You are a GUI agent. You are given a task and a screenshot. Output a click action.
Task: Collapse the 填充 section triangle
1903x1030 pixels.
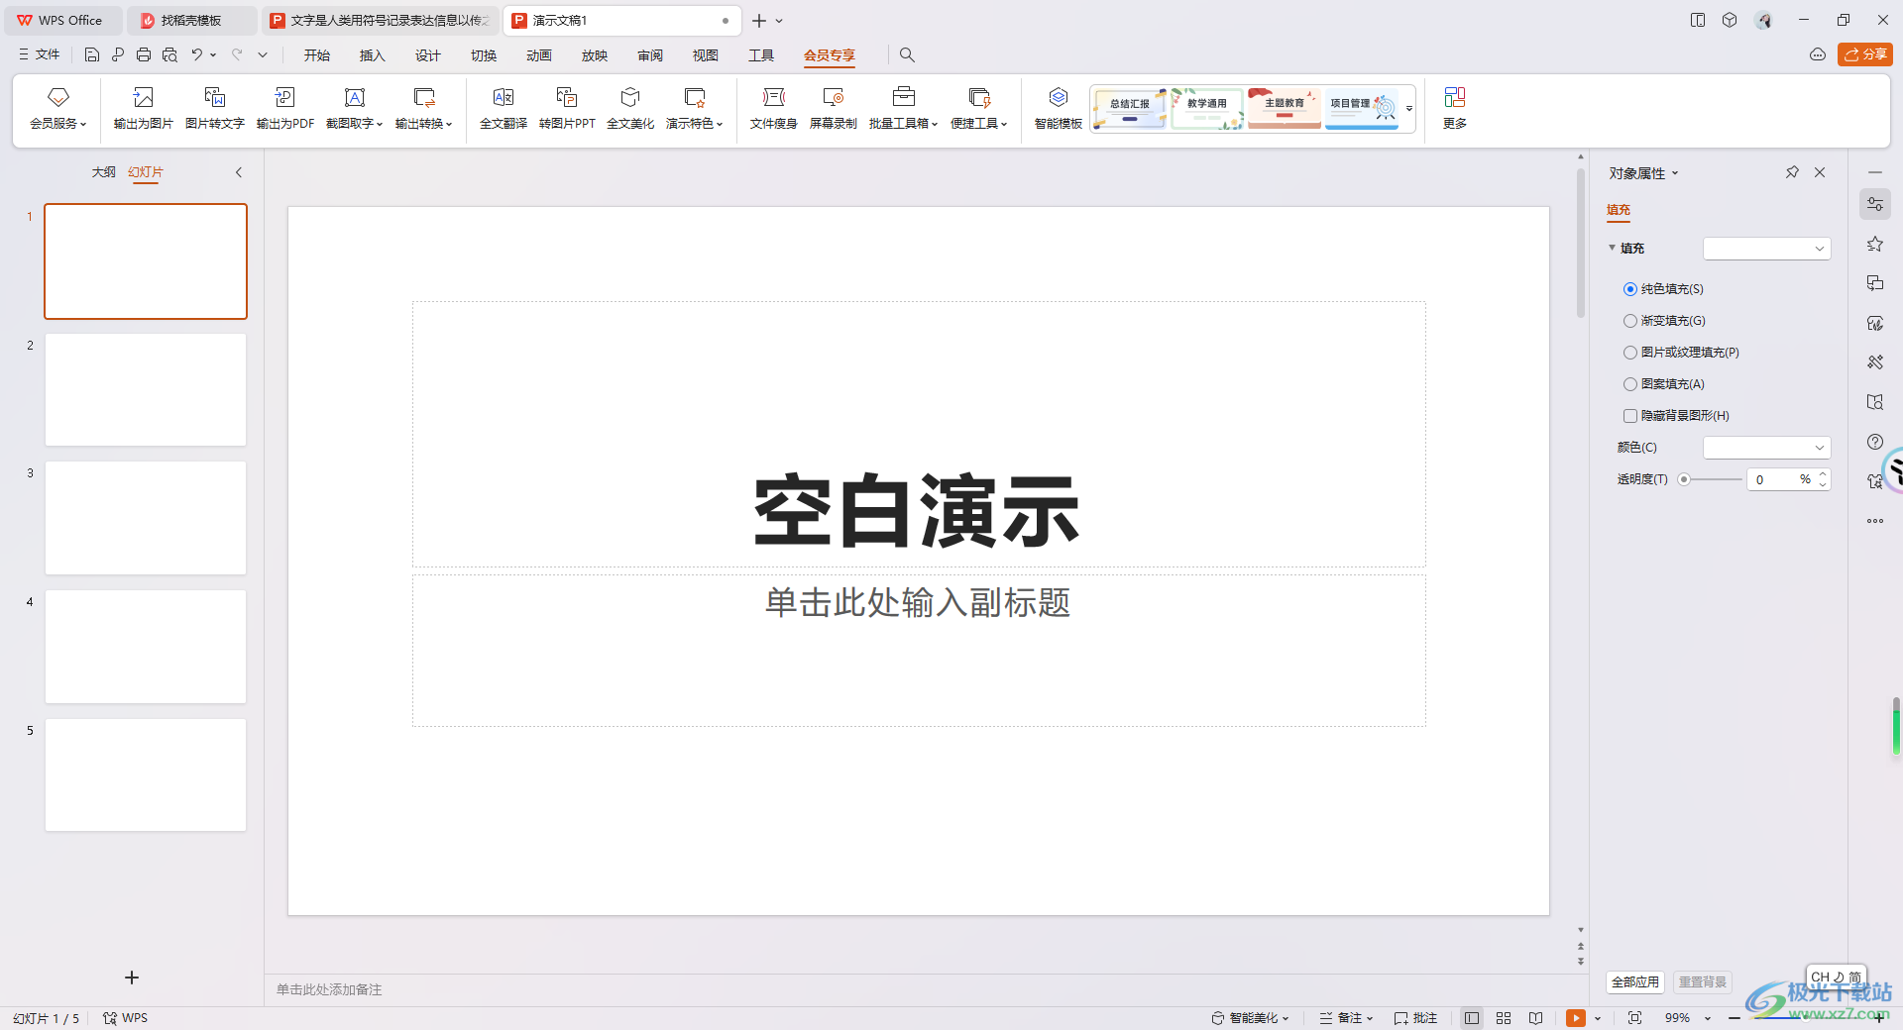(1612, 248)
